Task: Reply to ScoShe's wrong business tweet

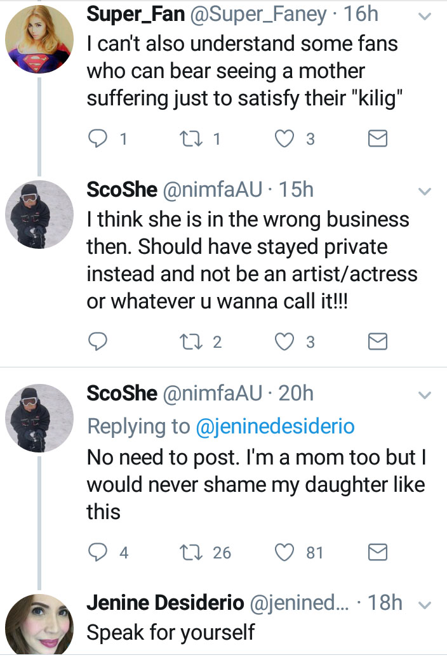Action: coord(97,342)
